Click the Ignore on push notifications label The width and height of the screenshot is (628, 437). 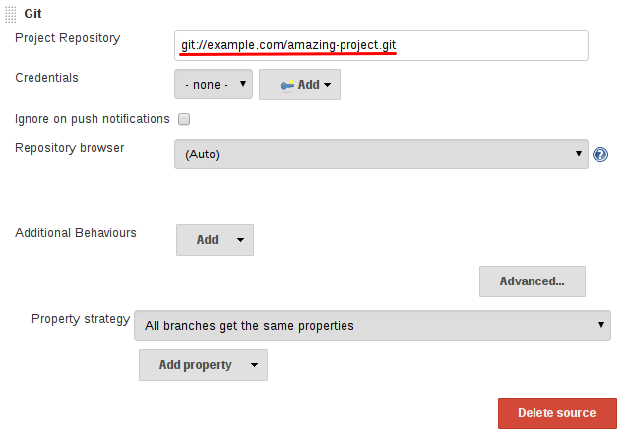coord(93,119)
